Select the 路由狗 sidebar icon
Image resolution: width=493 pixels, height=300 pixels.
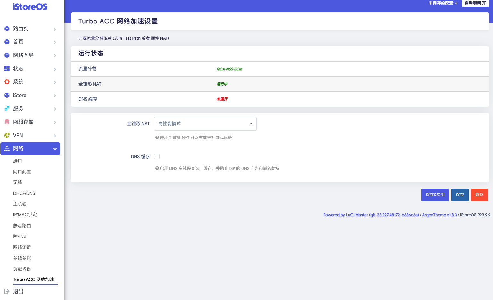coord(7,29)
